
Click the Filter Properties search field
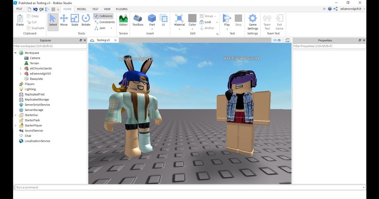329,46
